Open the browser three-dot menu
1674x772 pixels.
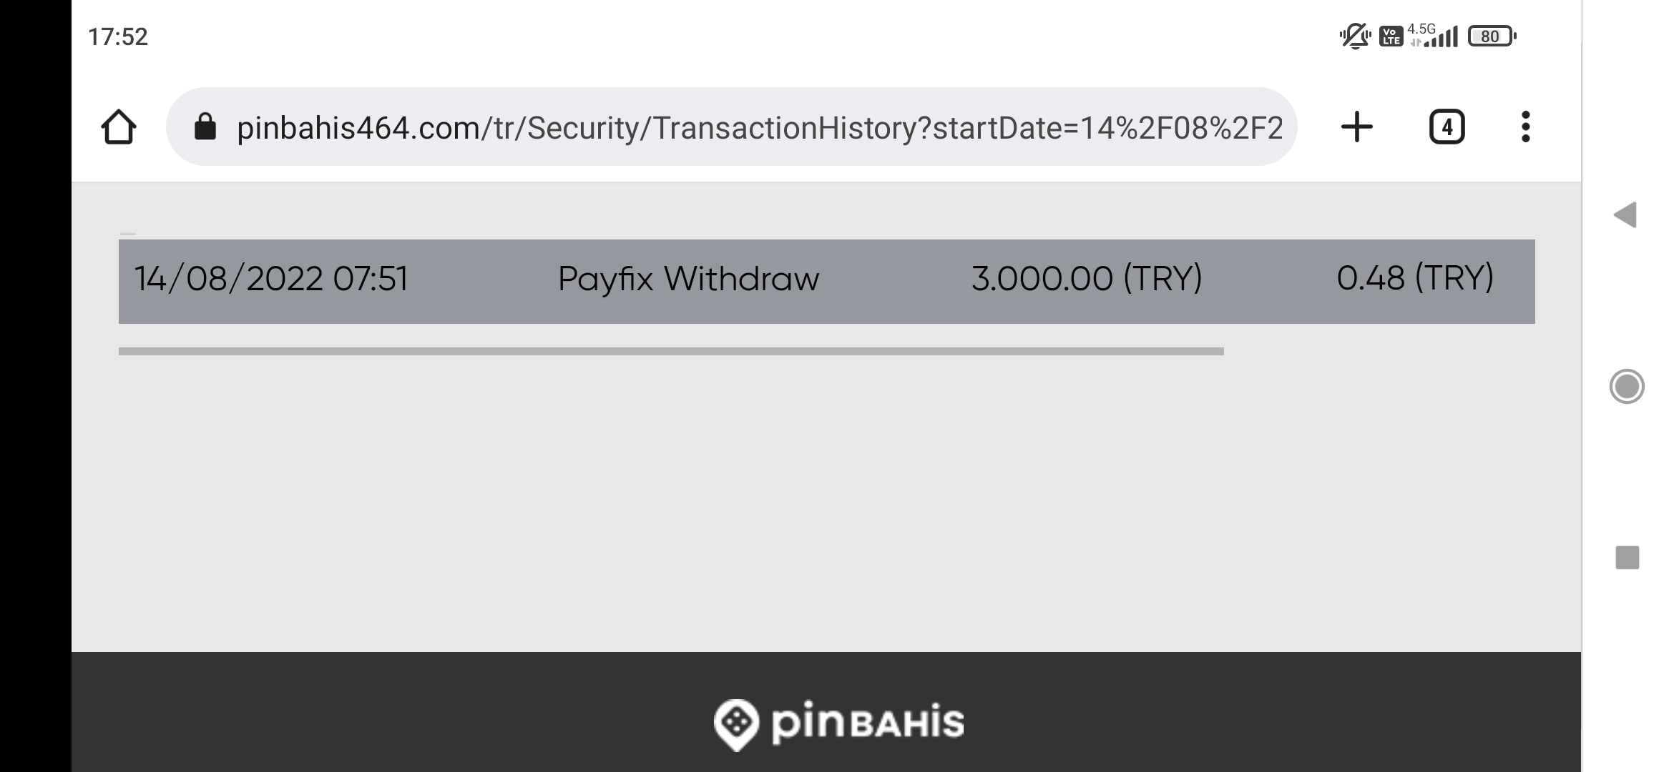coord(1525,127)
